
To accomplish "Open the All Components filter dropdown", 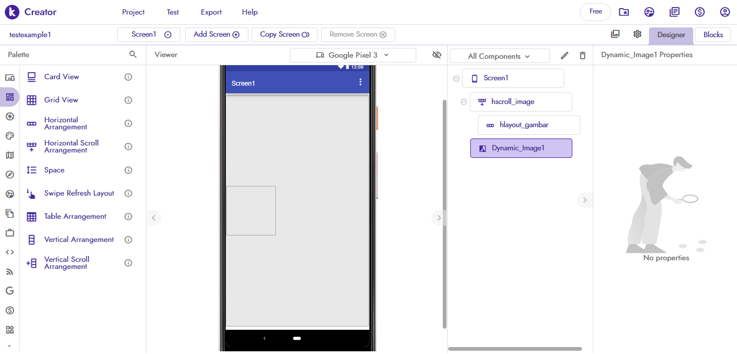I will click(x=499, y=55).
